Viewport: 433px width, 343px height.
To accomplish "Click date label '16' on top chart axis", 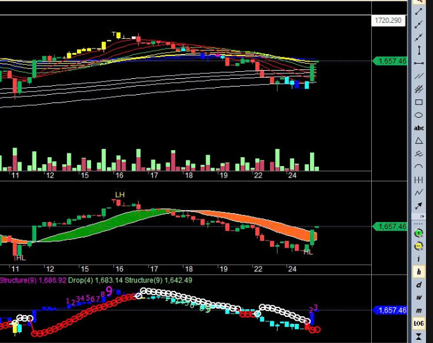I will [x=119, y=176].
